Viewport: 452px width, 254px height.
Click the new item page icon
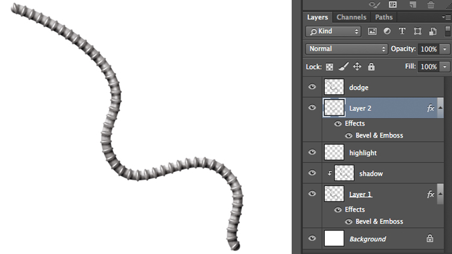click(x=413, y=4)
